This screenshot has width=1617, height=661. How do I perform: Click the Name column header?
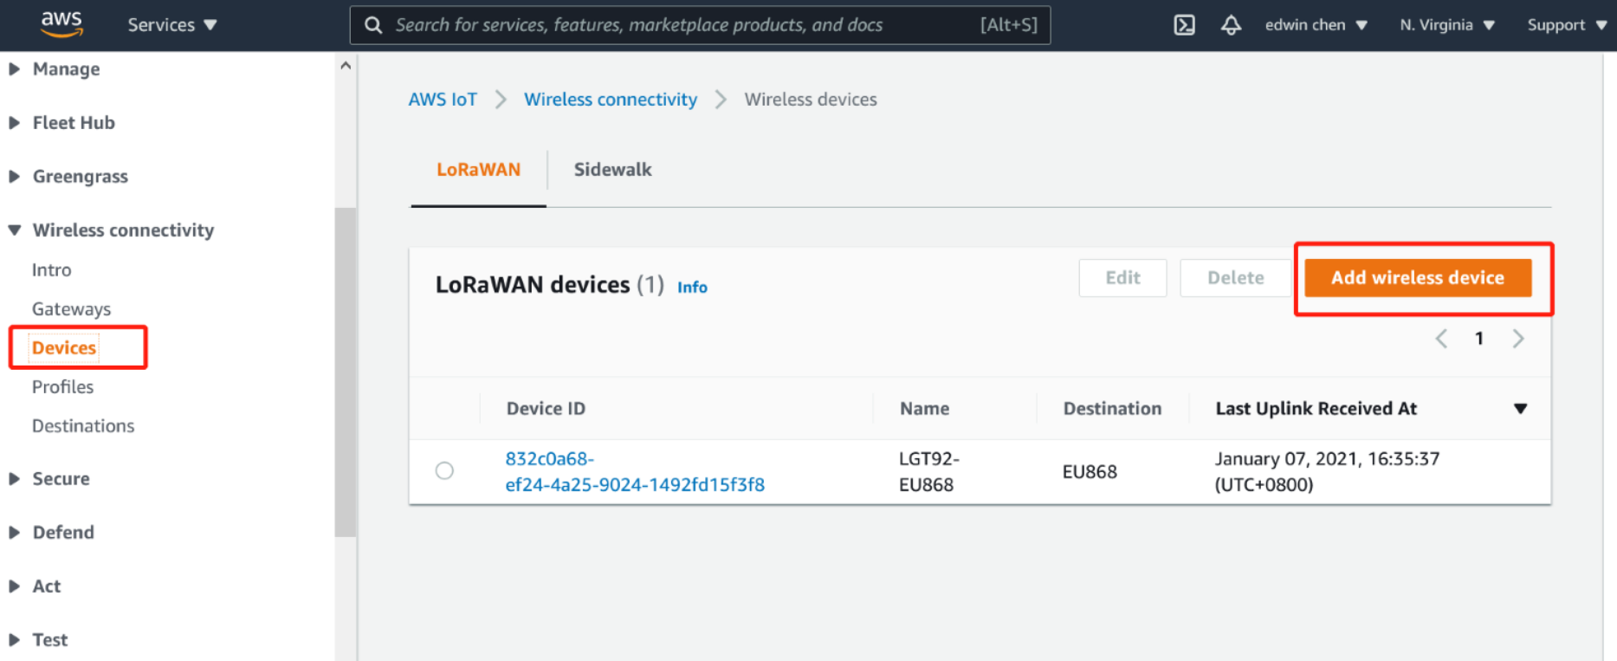click(924, 409)
